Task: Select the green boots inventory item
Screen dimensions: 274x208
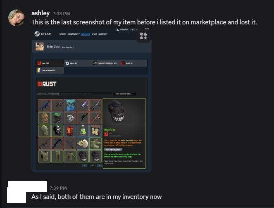Action: pyautogui.click(x=95, y=143)
